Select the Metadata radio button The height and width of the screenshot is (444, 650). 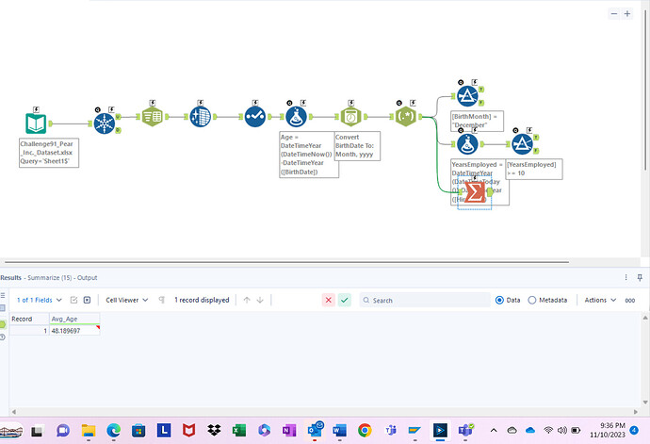[532, 300]
